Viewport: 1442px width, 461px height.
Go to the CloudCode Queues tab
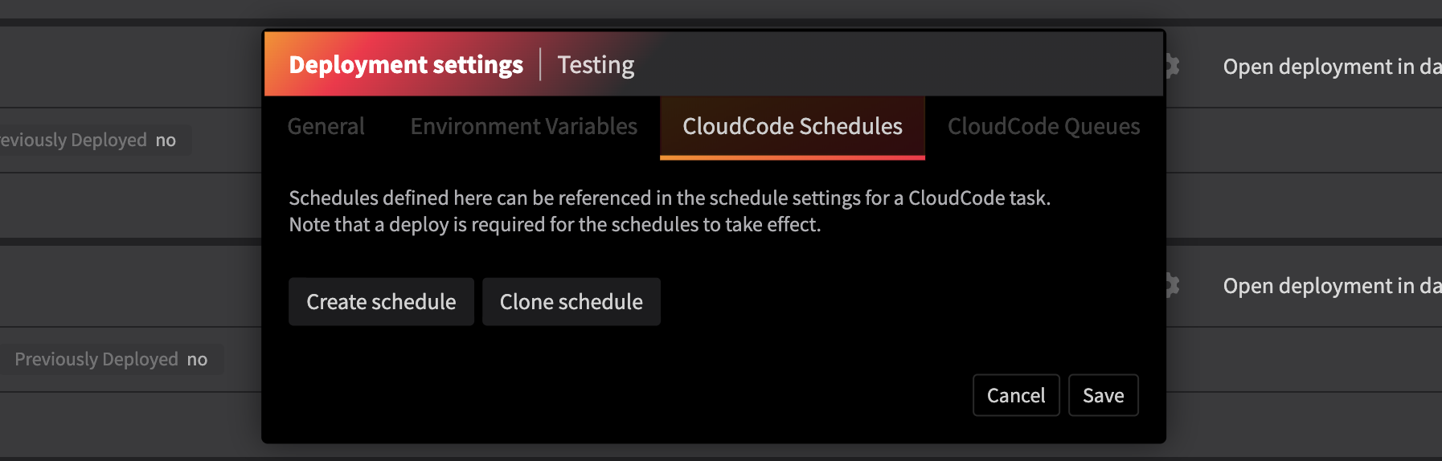click(1043, 126)
